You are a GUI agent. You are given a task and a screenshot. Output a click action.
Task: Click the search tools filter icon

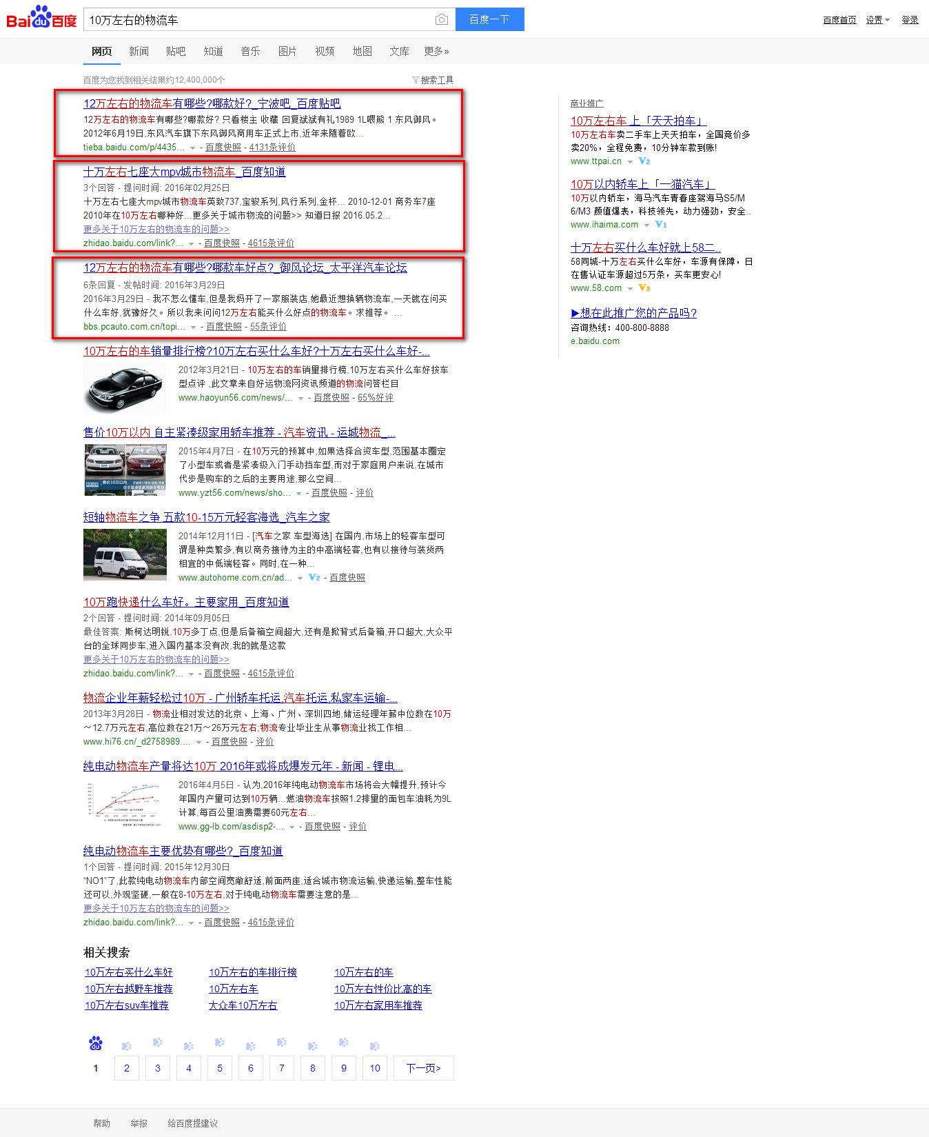(x=416, y=80)
